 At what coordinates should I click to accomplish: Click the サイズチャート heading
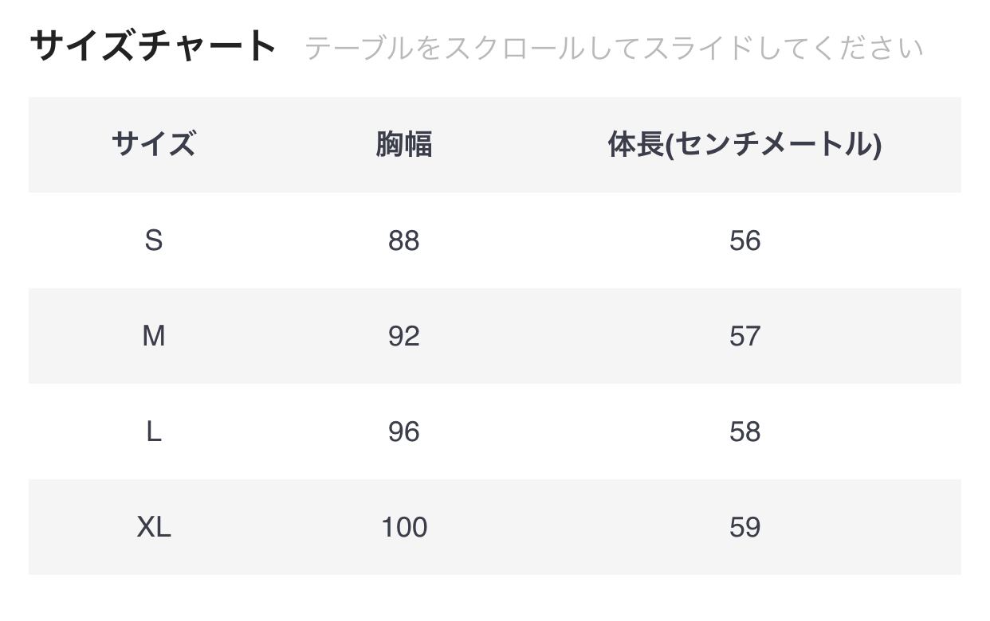[x=152, y=46]
